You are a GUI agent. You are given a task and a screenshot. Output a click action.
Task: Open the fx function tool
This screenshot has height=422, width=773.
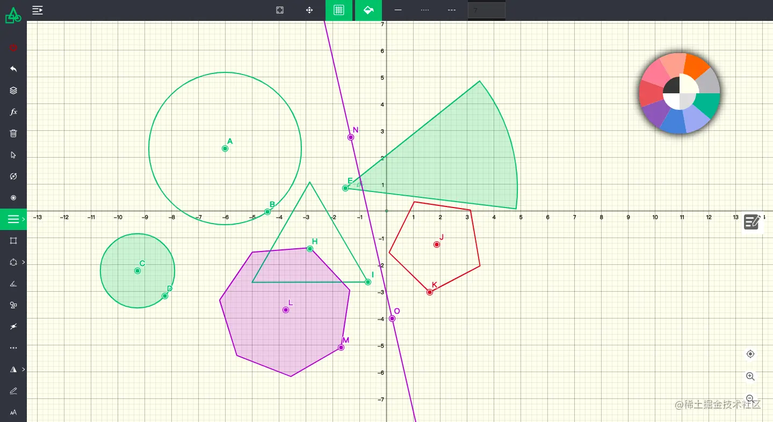coord(13,112)
